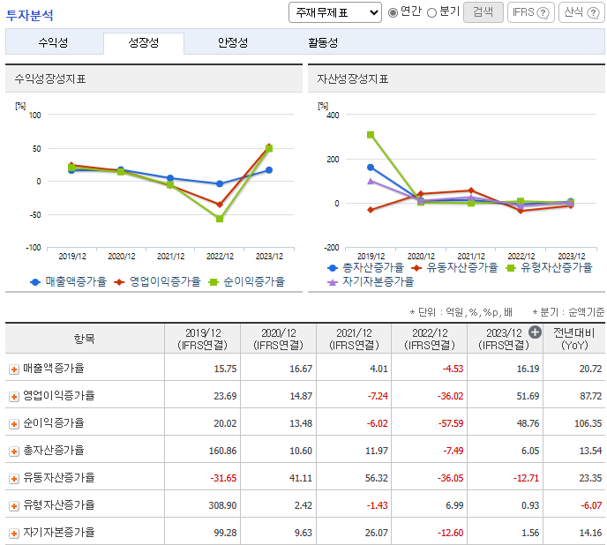Click the value 308.90 in the table
Viewport: 607px width, 545px height.
pos(222,505)
